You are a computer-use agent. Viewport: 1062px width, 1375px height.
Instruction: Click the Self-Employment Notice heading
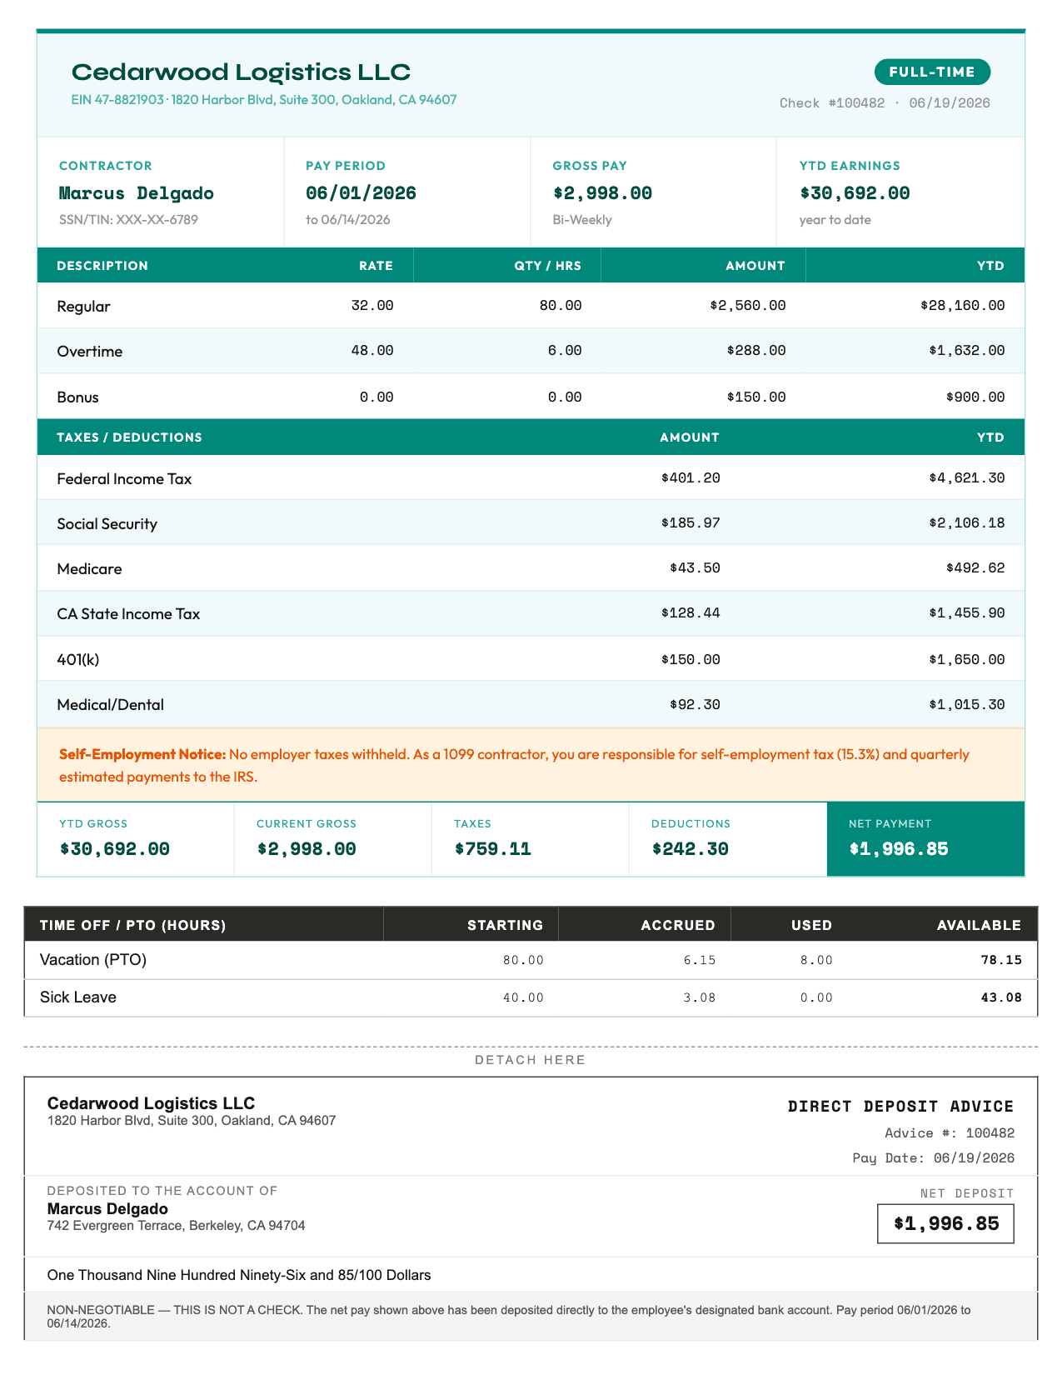coord(142,755)
